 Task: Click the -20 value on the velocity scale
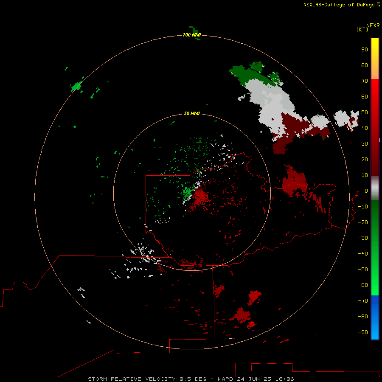click(363, 222)
